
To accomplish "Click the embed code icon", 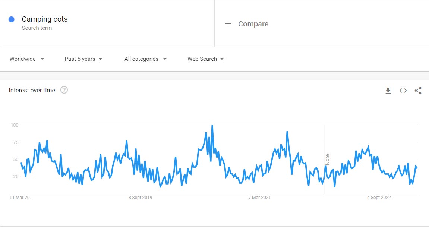I will (x=403, y=91).
